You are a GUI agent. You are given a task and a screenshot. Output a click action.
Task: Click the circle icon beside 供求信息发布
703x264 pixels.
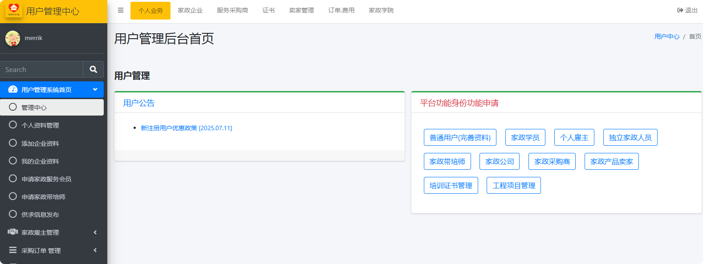(x=13, y=214)
